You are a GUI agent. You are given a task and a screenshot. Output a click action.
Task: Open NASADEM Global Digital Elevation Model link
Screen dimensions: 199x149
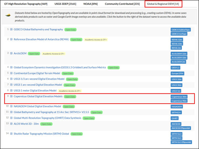pyautogui.click(x=38, y=107)
